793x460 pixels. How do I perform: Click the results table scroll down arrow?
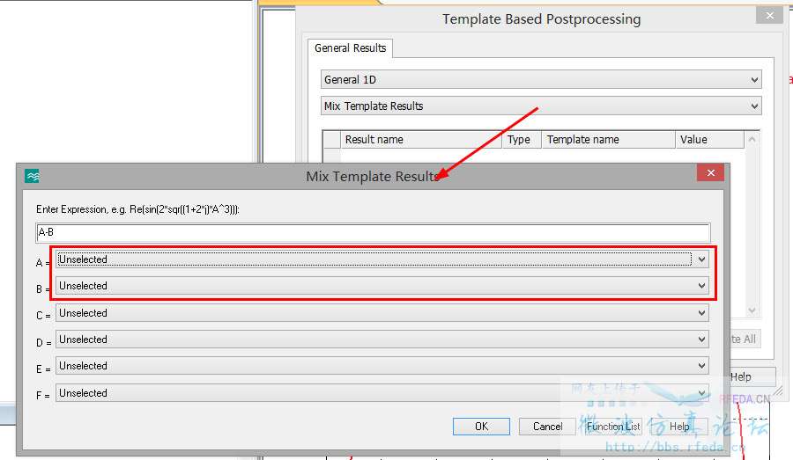pos(752,310)
